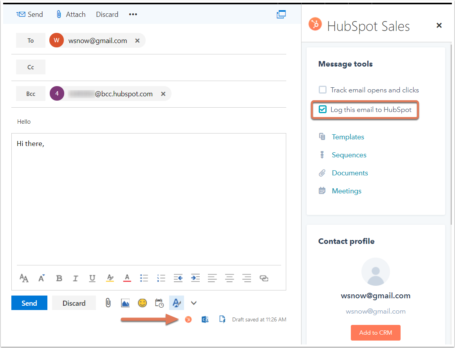Click the My Templates add-in icon
Screen dimensions: 455x348
(222, 319)
